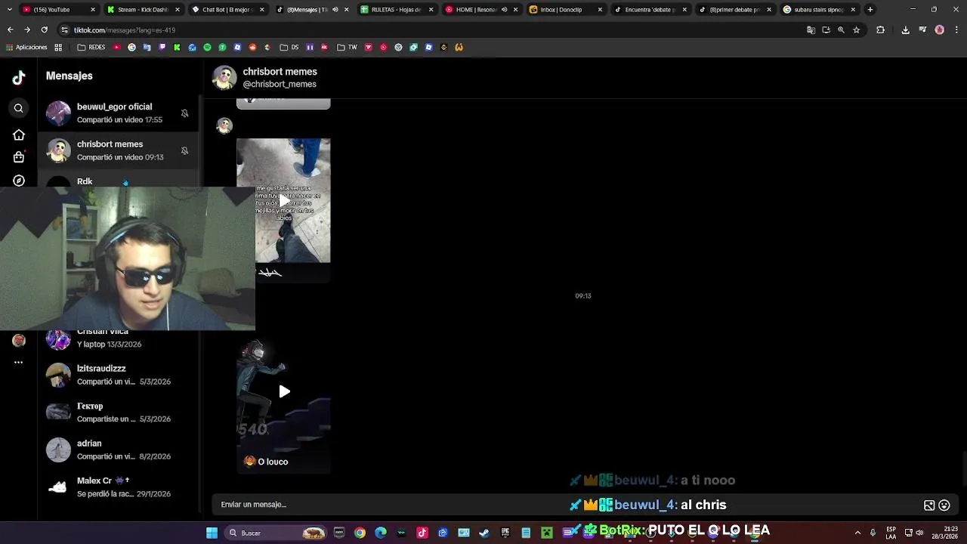Image resolution: width=967 pixels, height=544 pixels.
Task: Click the zoom magnifier icon in address bar
Action: pos(841,30)
